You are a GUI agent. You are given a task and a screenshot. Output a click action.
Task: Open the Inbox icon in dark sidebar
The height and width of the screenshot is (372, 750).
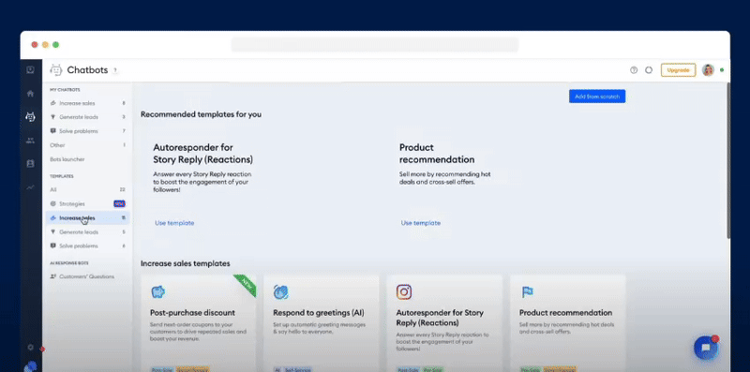[x=30, y=70]
